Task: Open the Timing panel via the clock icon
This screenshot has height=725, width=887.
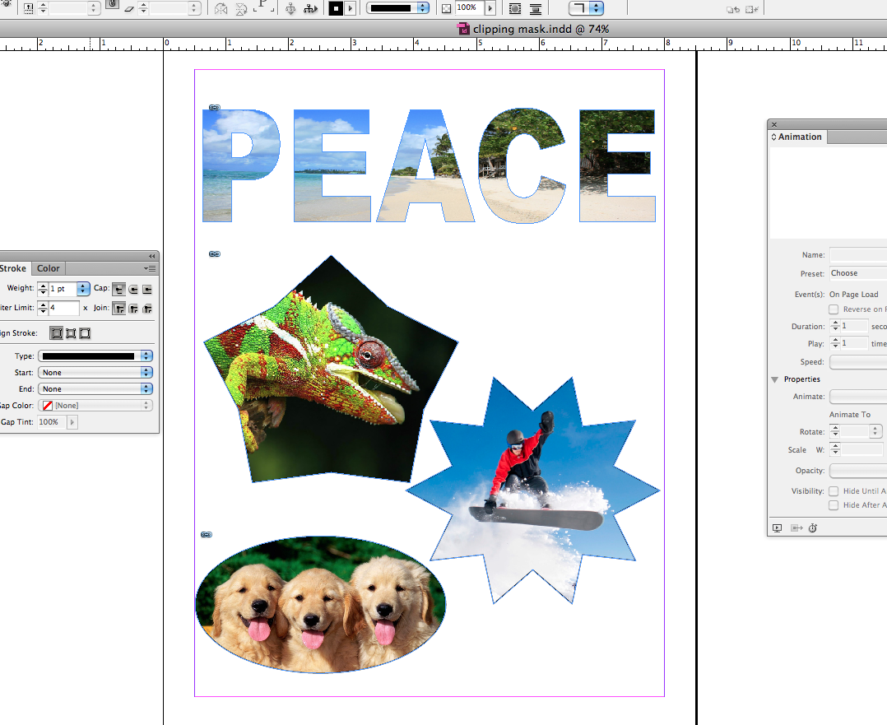Action: click(813, 528)
